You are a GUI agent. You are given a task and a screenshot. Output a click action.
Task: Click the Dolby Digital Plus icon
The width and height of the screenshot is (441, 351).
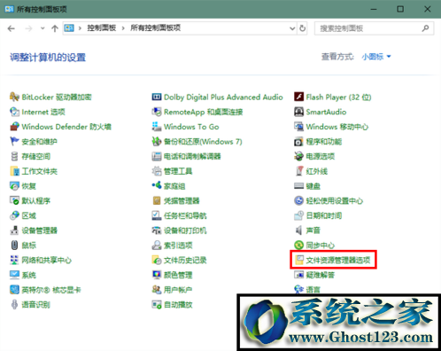[x=157, y=97]
